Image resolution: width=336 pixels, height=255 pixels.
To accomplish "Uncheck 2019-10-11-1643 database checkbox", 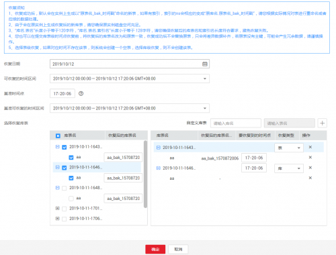I will (x=65, y=147).
